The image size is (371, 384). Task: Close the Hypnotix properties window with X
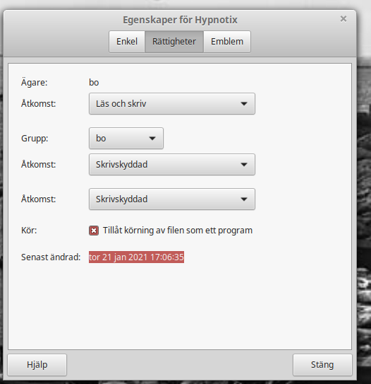tap(343, 19)
